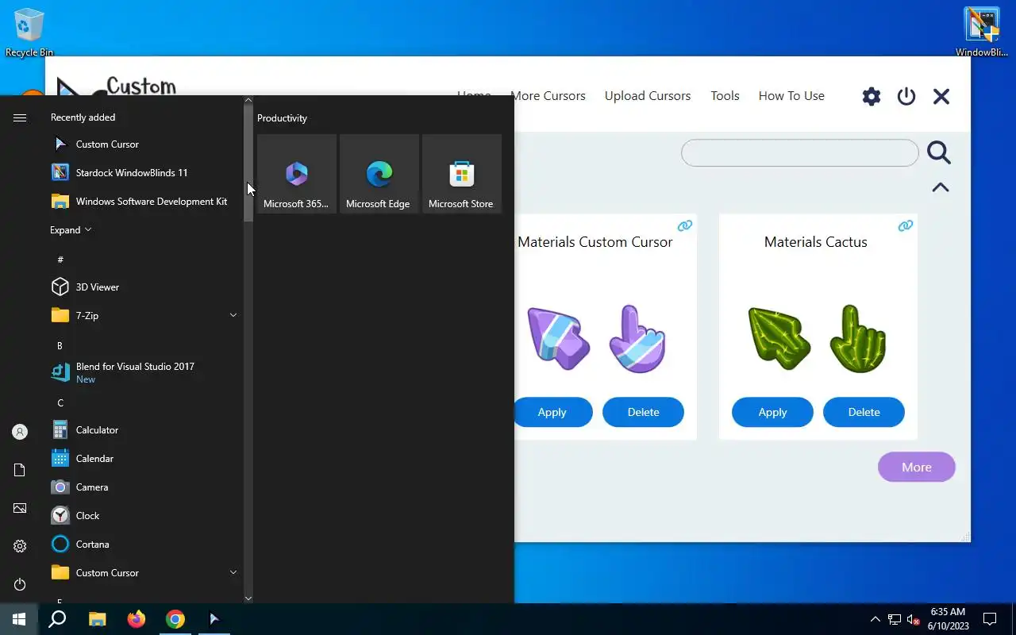Open Tools menu item
The image size is (1016, 635).
click(725, 96)
